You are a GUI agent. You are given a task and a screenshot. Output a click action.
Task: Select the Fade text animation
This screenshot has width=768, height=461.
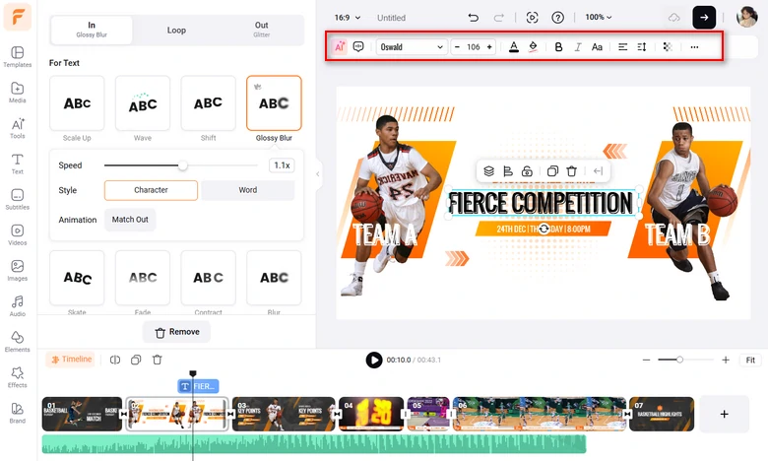143,278
